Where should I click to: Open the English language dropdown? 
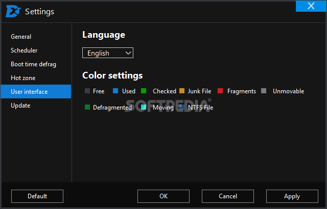(108, 53)
